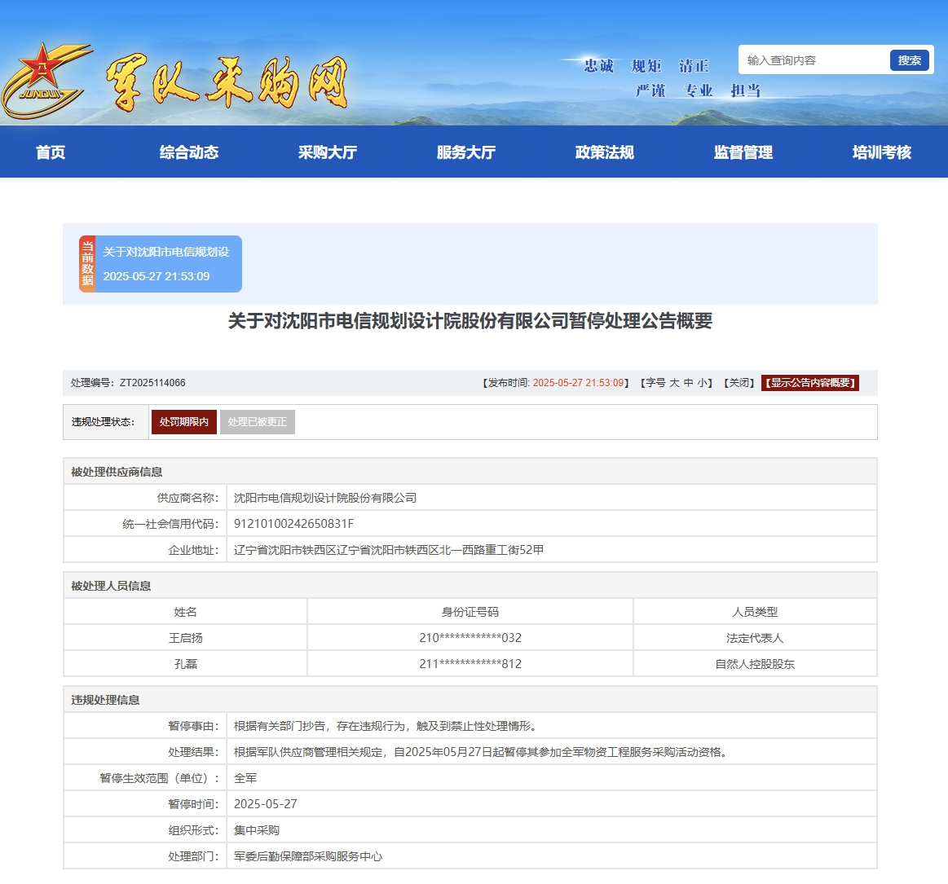
Task: Click the 自然人控股股东 cell
Action: click(755, 664)
